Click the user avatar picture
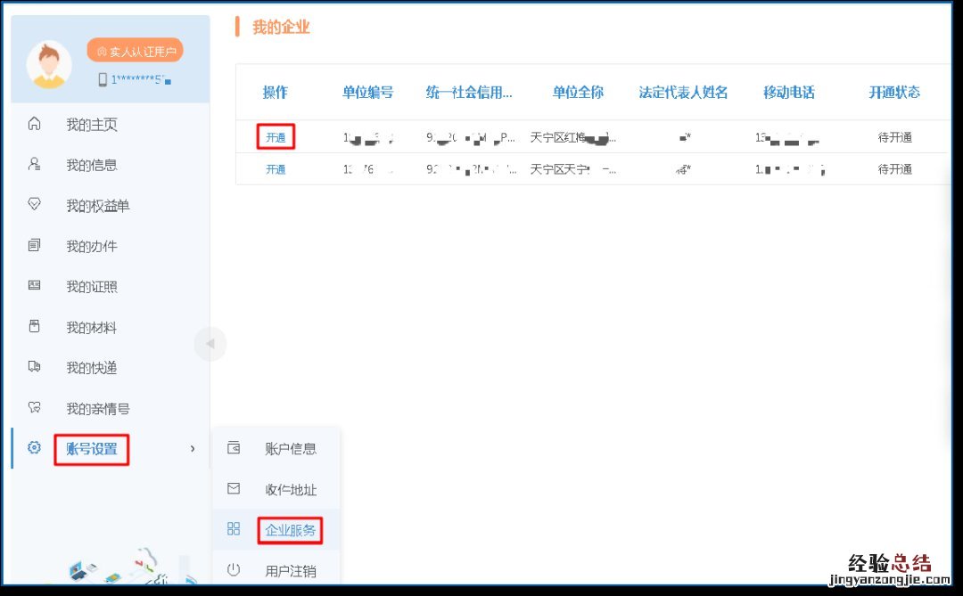Viewport: 963px width, 596px height. pos(48,64)
